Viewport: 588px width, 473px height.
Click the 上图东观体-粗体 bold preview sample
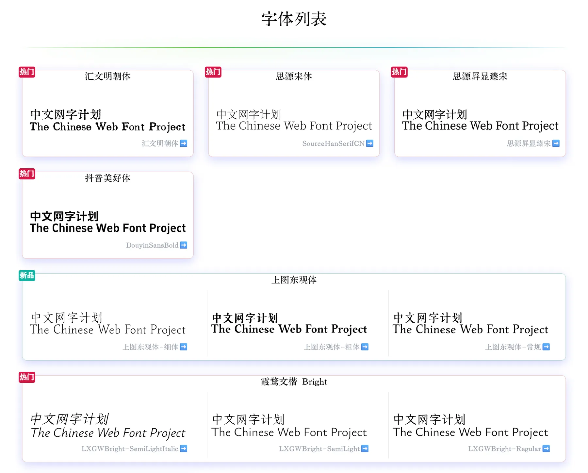tap(289, 324)
